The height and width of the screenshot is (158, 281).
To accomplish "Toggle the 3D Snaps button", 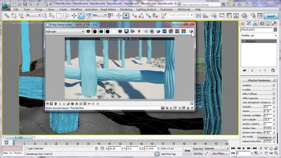I will click(x=134, y=16).
